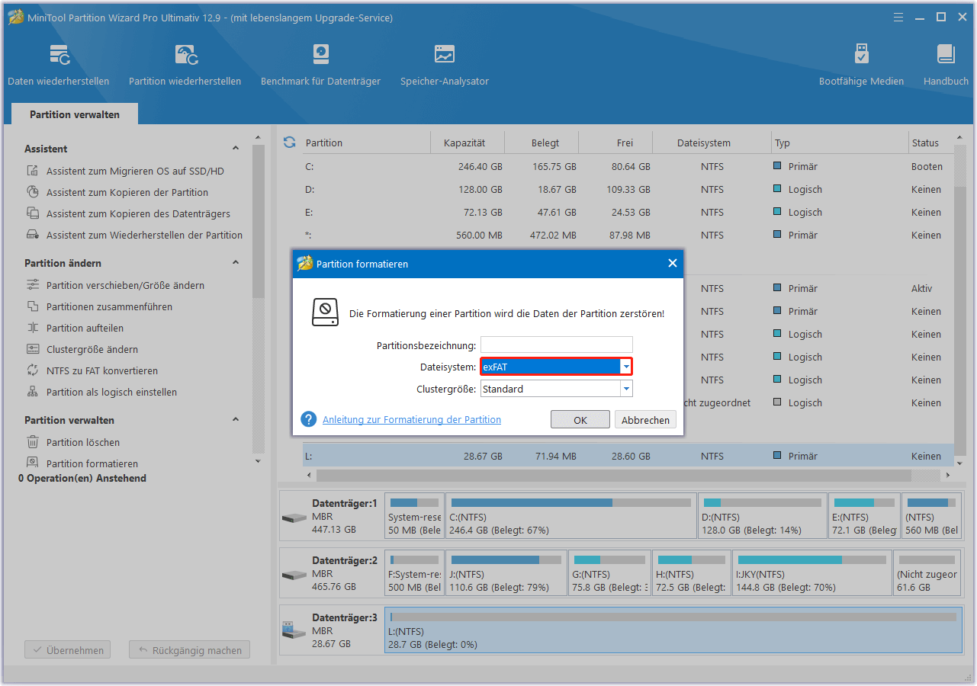Select System-reserved 50 MB block
This screenshot has width=977, height=686.
415,516
